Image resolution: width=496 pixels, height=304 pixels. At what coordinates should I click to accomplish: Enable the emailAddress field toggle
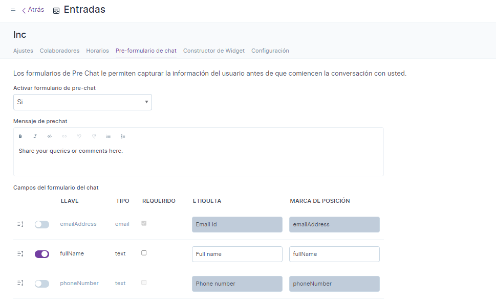(42, 224)
